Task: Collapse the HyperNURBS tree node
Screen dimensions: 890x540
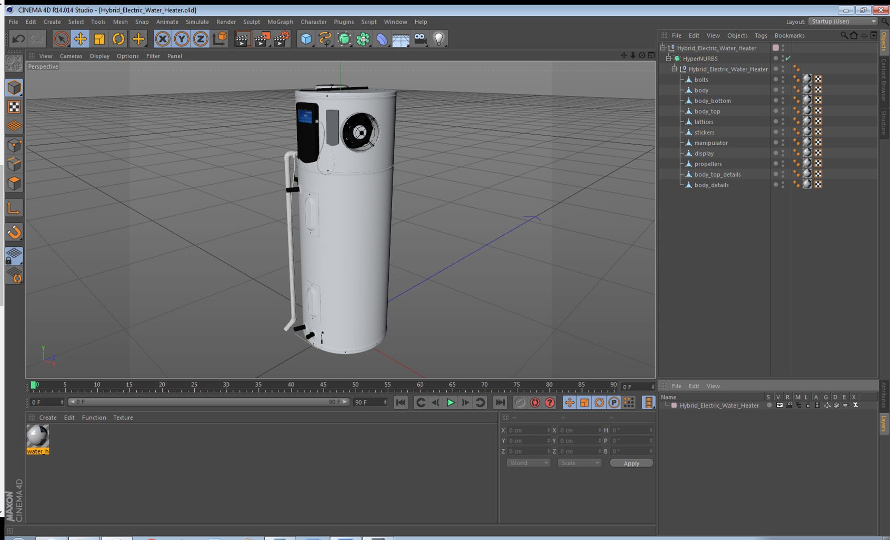Action: click(x=668, y=58)
